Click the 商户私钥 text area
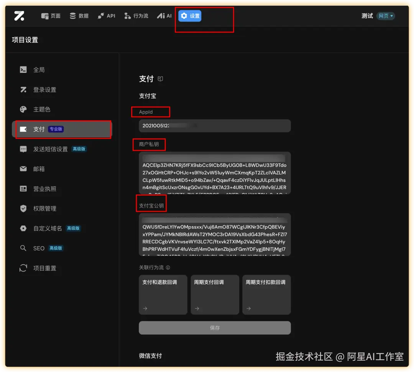 (215, 173)
